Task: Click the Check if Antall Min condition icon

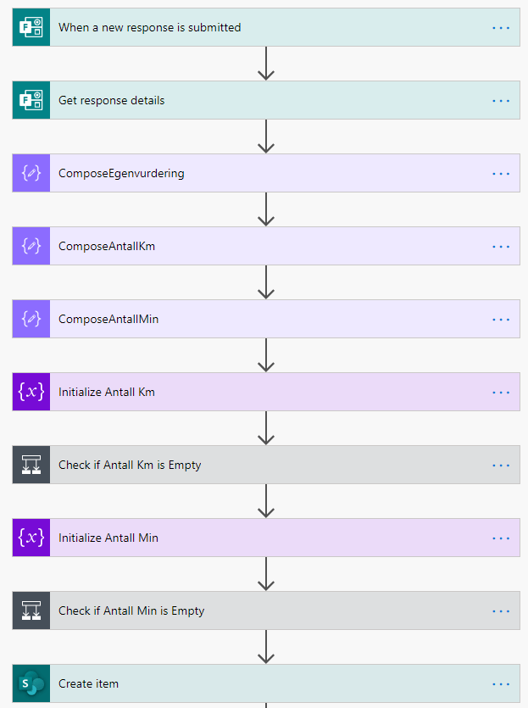Action: click(31, 611)
